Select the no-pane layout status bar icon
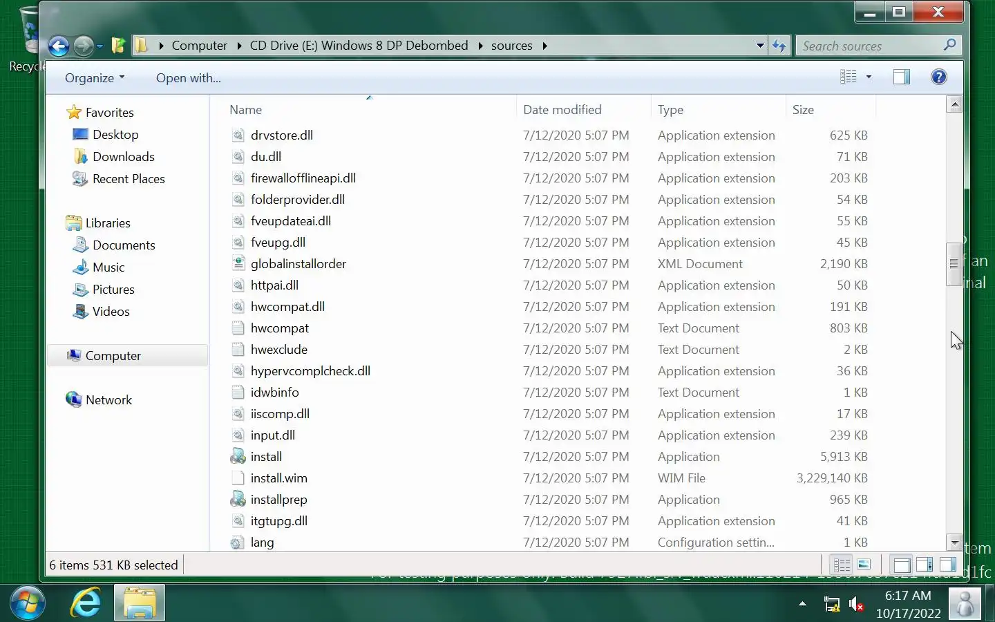Image resolution: width=995 pixels, height=622 pixels. point(902,565)
